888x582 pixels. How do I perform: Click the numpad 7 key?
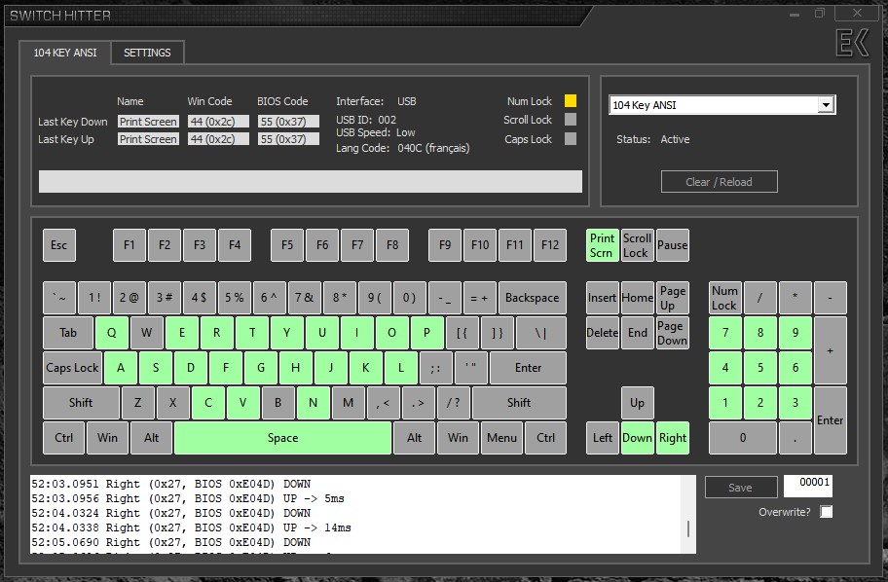724,333
